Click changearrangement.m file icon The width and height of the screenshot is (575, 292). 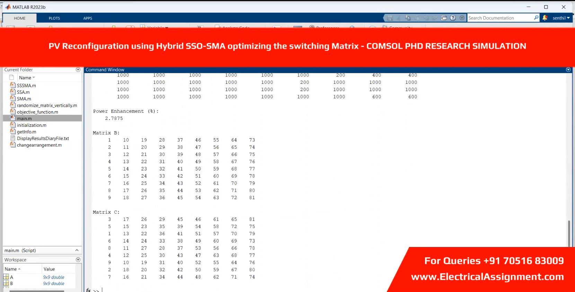13,144
